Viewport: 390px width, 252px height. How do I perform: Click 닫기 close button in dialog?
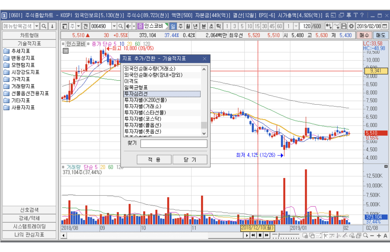tap(190, 160)
